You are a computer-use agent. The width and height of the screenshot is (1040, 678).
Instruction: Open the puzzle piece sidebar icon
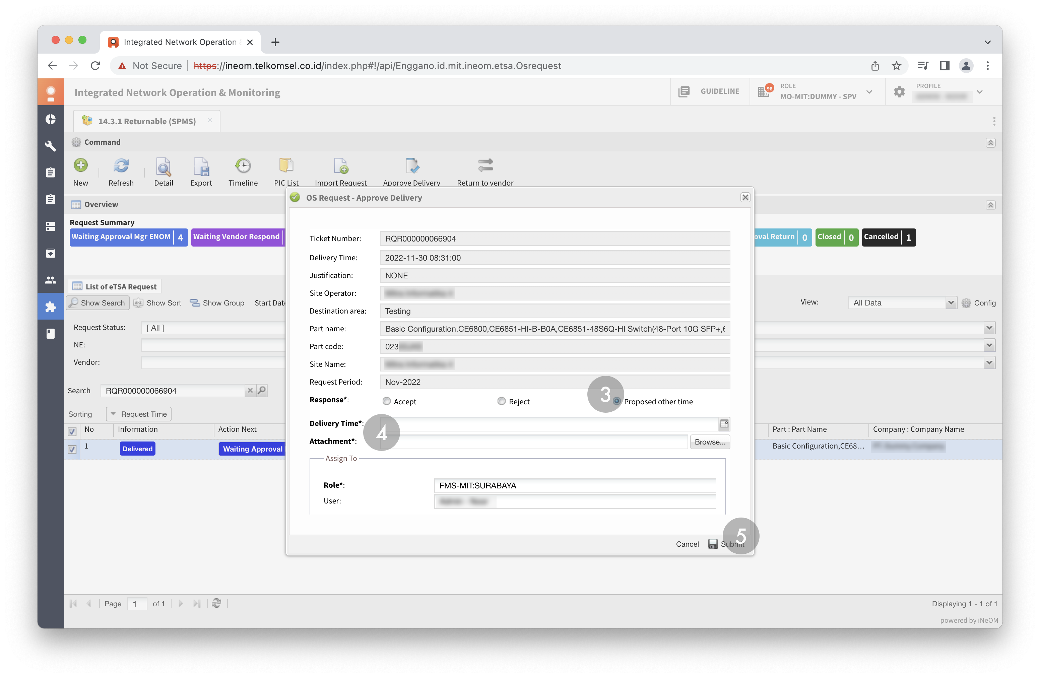click(x=51, y=307)
